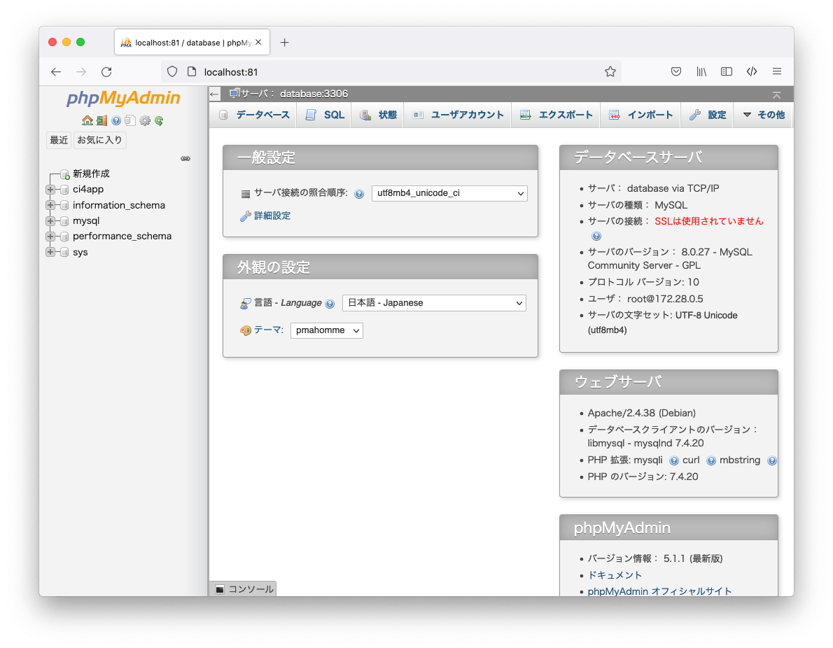Expand the ci4app database tree node
This screenshot has height=648, width=833.
[x=50, y=190]
